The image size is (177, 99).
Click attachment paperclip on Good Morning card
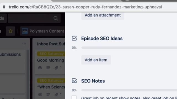pyautogui.click(x=56, y=68)
